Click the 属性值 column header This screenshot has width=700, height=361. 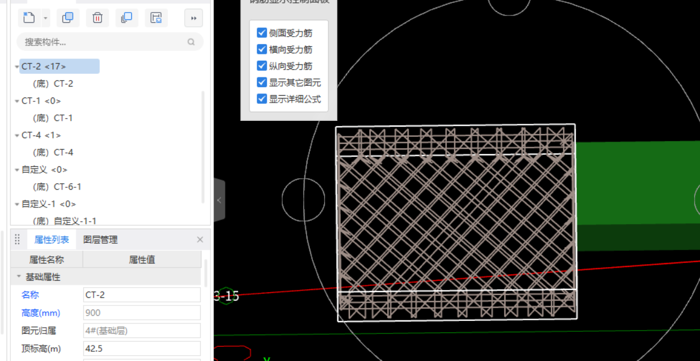[142, 260]
